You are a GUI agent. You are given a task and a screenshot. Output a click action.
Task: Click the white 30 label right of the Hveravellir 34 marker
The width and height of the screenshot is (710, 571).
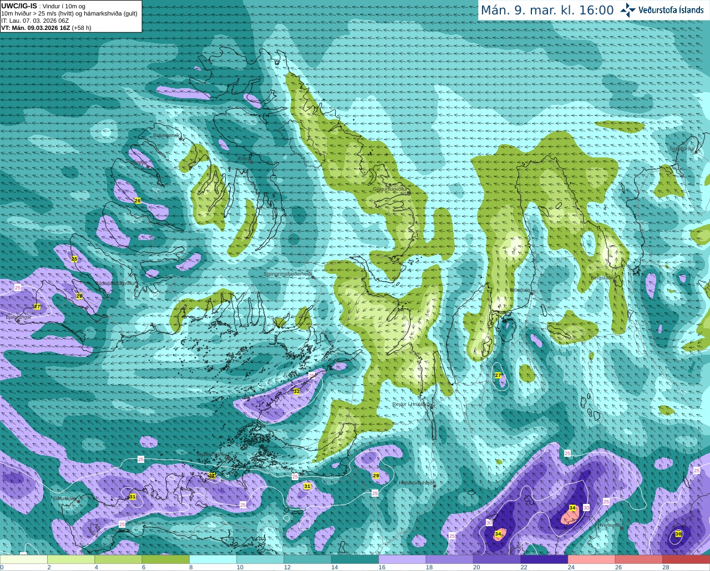pyautogui.click(x=586, y=507)
